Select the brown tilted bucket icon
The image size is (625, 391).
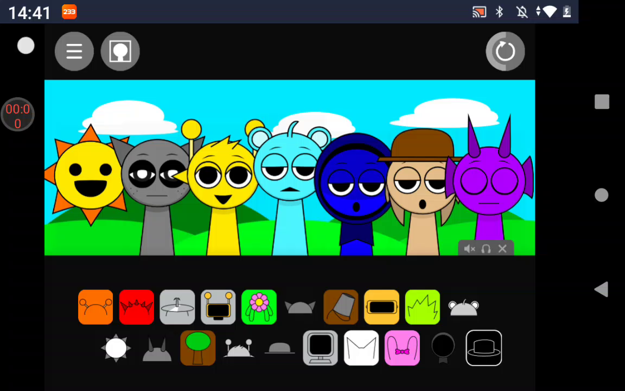click(341, 307)
